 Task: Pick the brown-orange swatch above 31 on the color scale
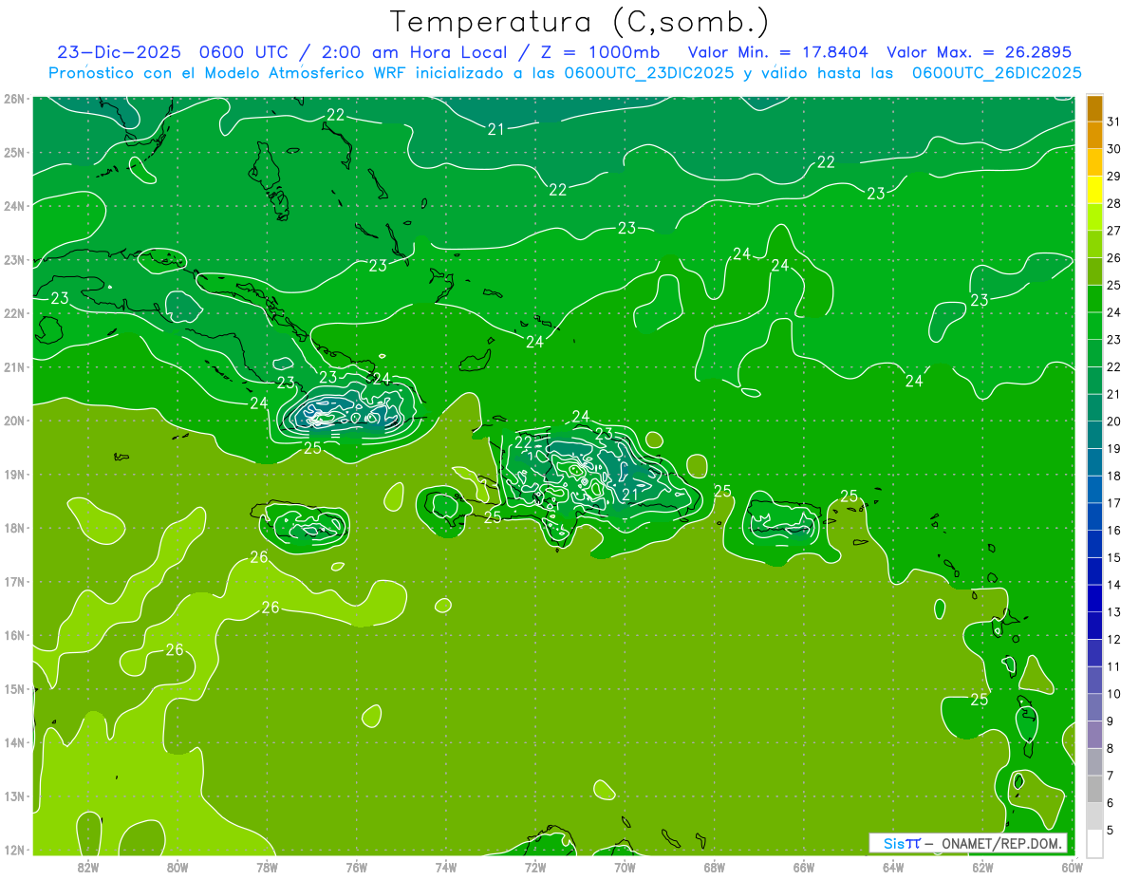pyautogui.click(x=1094, y=108)
